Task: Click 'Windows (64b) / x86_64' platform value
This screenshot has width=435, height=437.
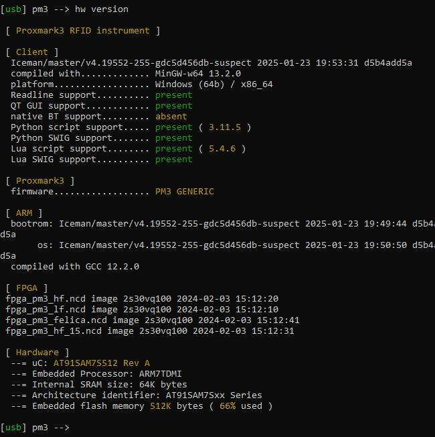Action: [213, 84]
